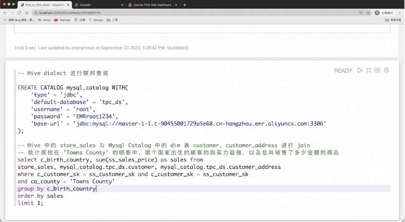
Task: Click the limit 1; line
Action: (30, 203)
